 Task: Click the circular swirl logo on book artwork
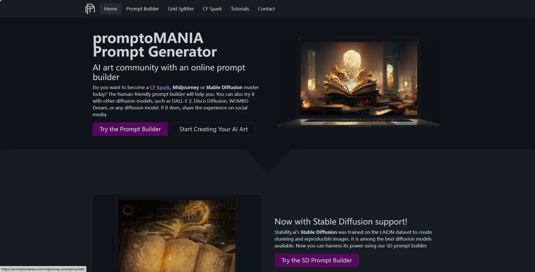128,210
